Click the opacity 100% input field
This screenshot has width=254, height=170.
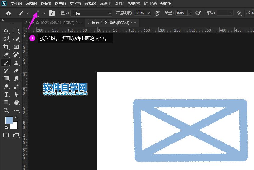point(140,13)
